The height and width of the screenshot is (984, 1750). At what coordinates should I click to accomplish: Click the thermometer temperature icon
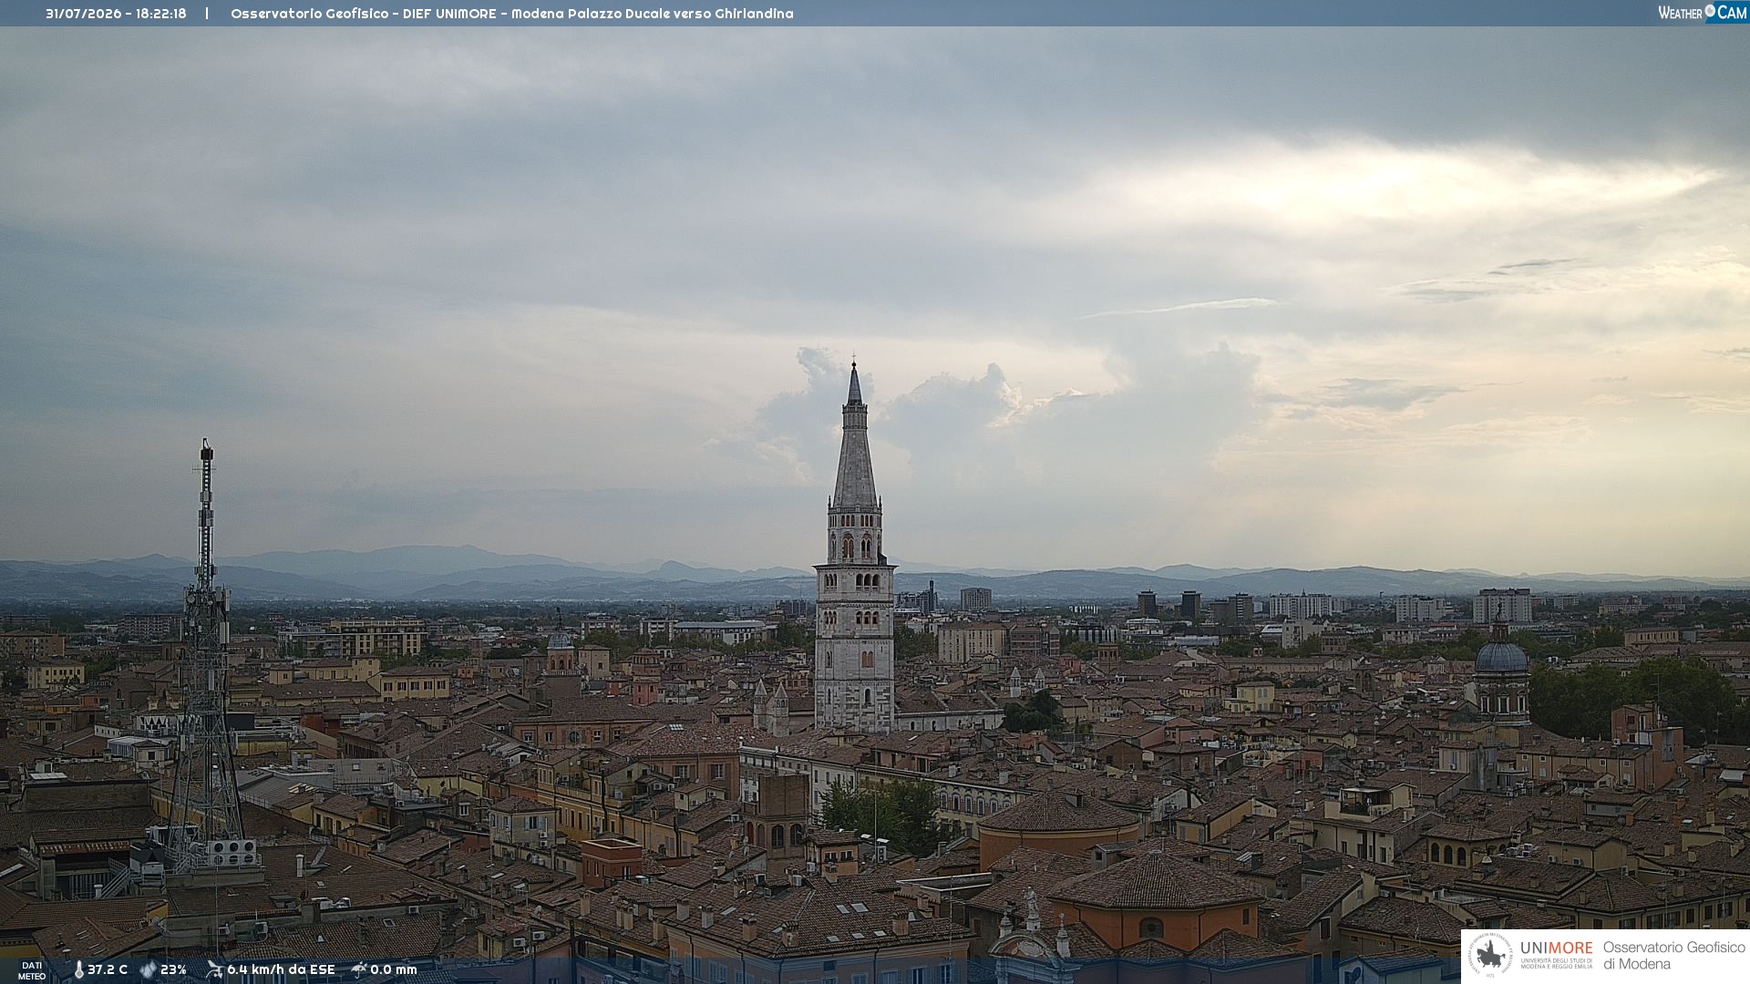coord(78,969)
